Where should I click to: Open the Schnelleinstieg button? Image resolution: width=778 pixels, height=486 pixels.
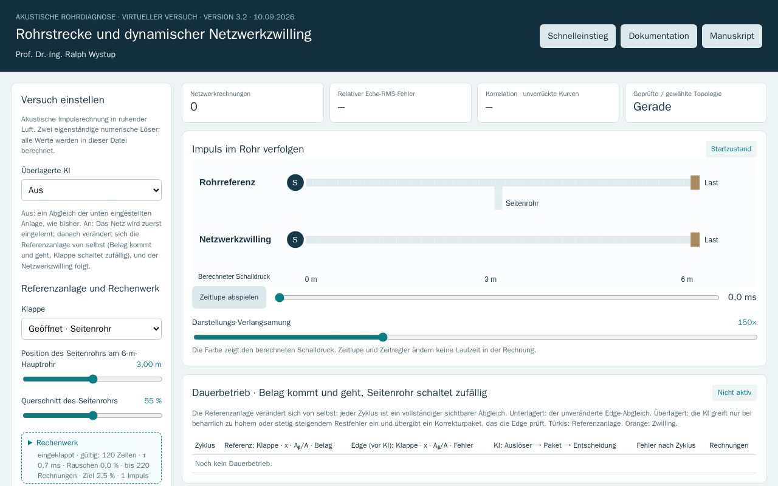coord(577,36)
